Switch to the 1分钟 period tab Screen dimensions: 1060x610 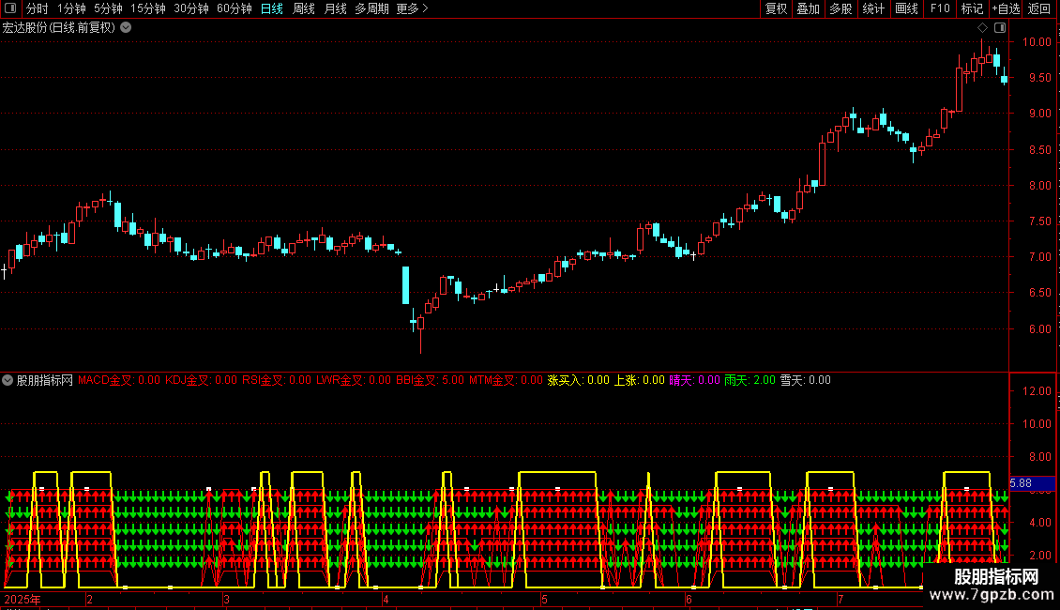(x=71, y=8)
